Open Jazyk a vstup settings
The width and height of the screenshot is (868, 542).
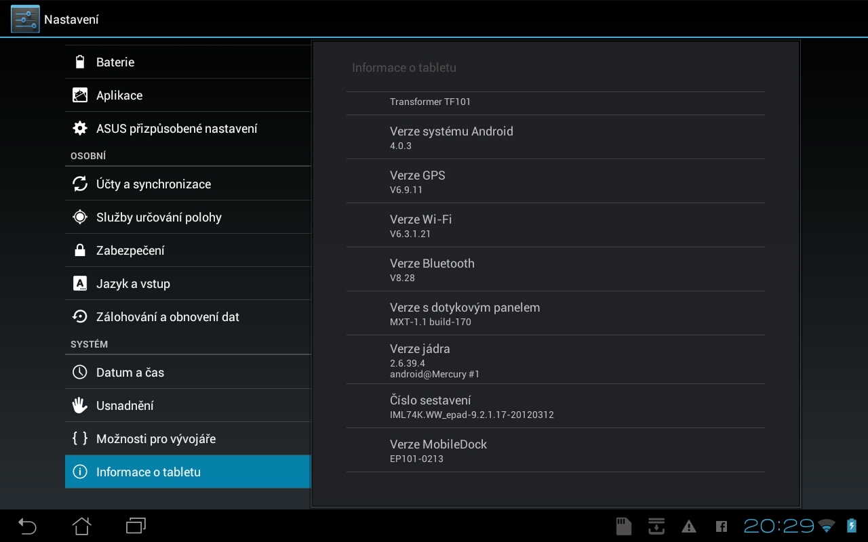pyautogui.click(x=188, y=284)
